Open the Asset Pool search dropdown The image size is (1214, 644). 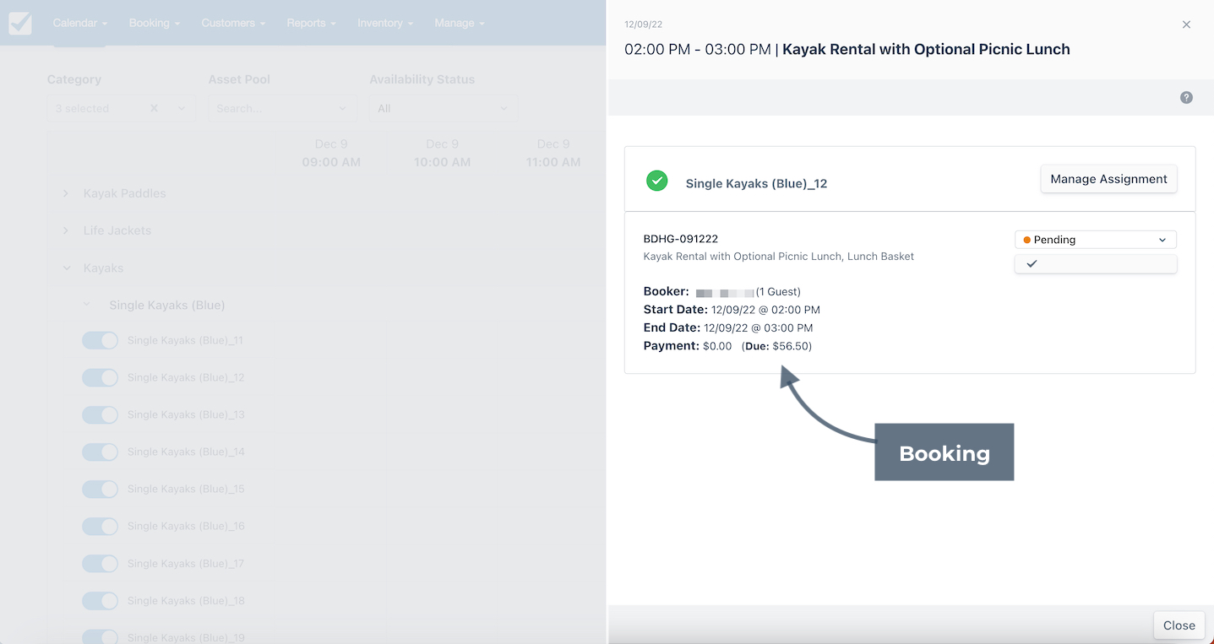pyautogui.click(x=282, y=108)
